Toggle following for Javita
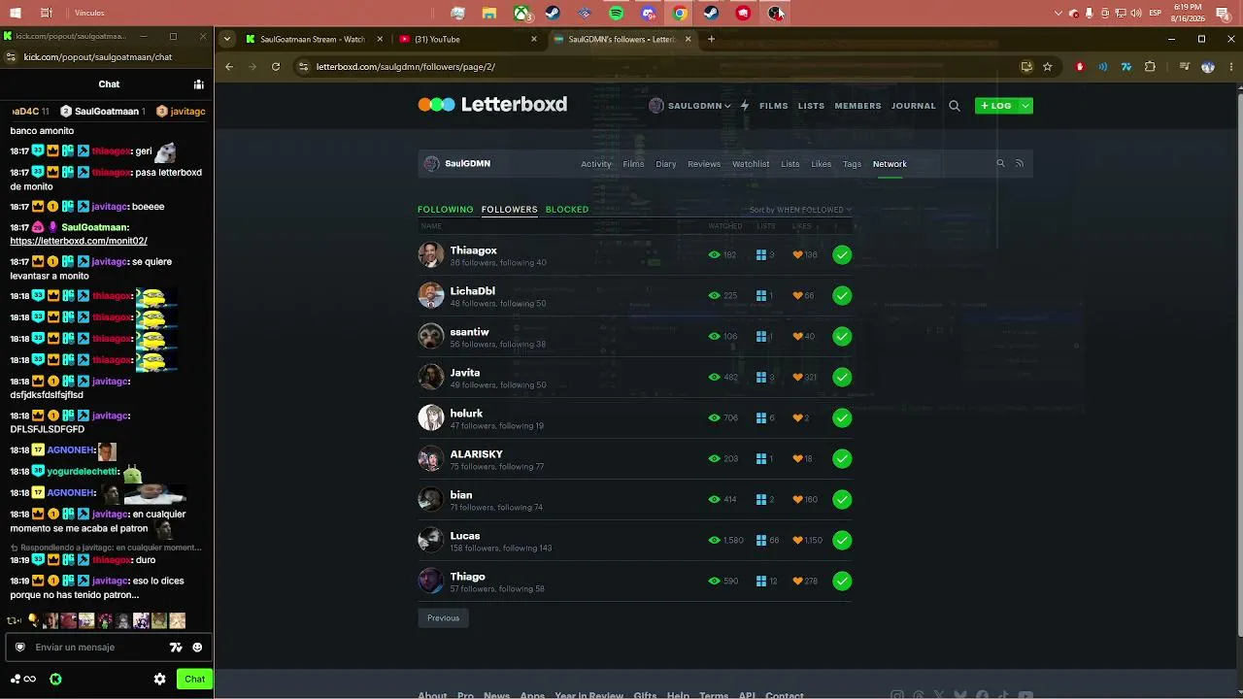 pos(842,377)
